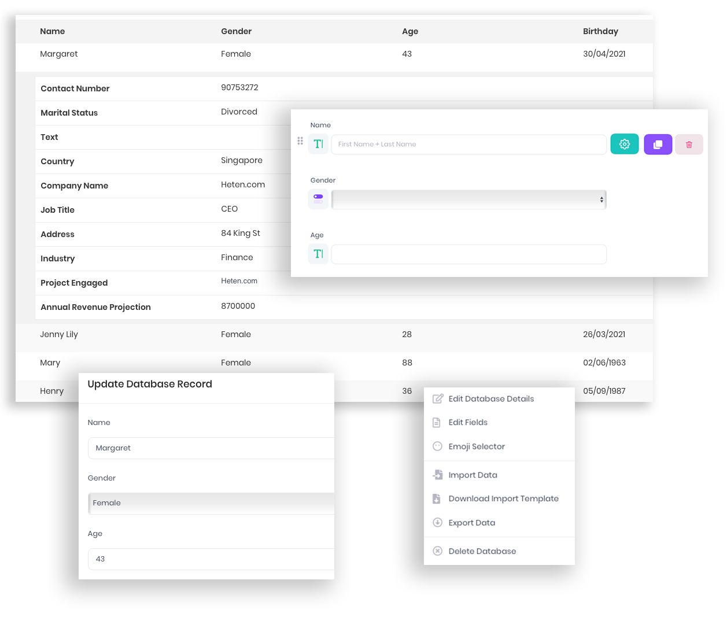Viewport: 727px width, 617px height.
Task: Click the First Name + Last Name input
Action: click(x=468, y=144)
